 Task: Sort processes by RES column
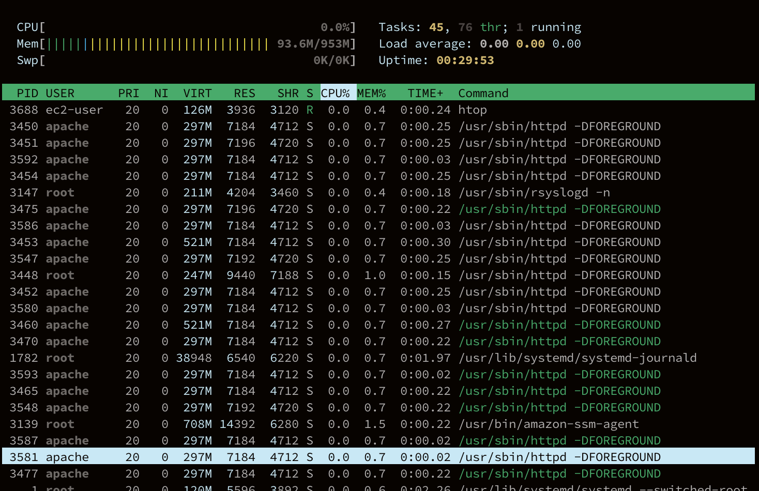tap(245, 93)
